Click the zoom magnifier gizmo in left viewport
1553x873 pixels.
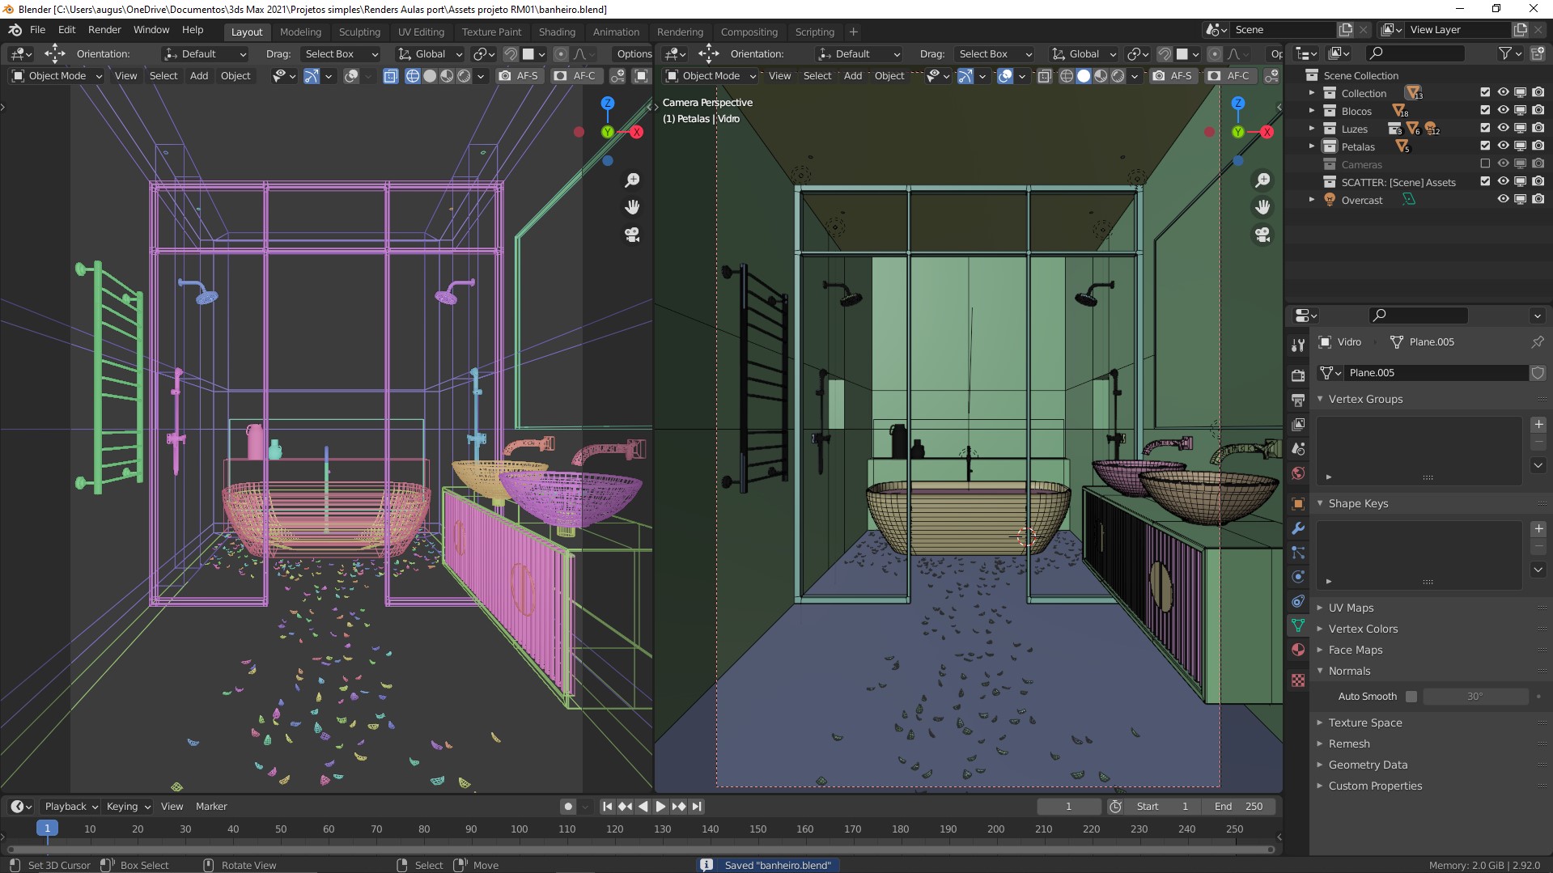[632, 180]
